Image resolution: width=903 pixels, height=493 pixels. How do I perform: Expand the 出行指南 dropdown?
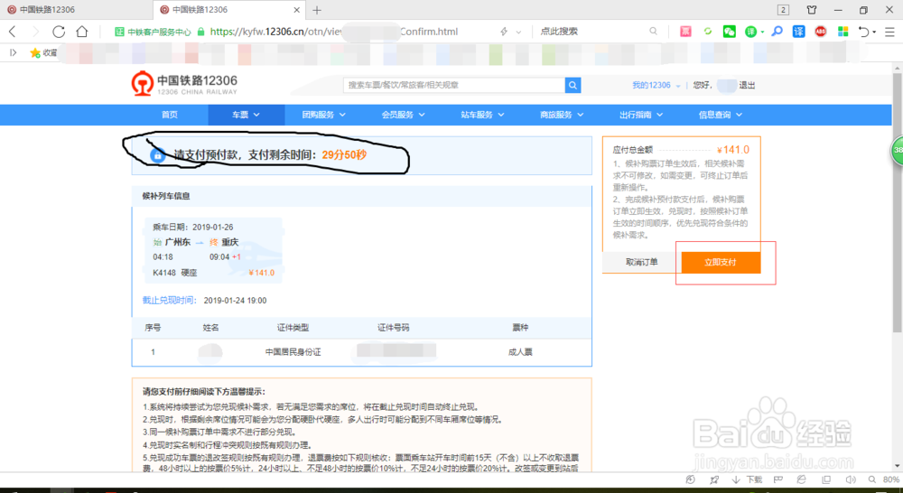pos(641,115)
